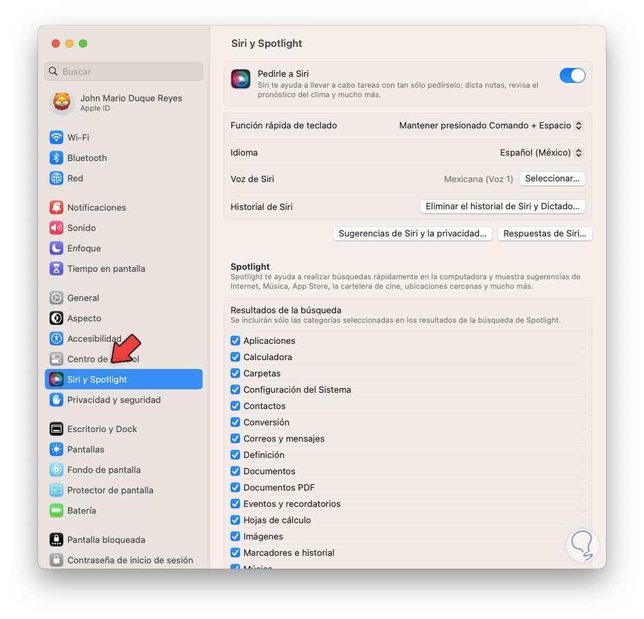Click the Fondo de pantalla flower icon
Image resolution: width=644 pixels, height=619 pixels.
click(56, 470)
